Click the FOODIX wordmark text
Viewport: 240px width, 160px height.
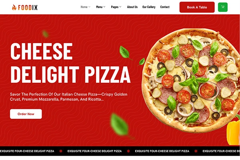click(28, 8)
